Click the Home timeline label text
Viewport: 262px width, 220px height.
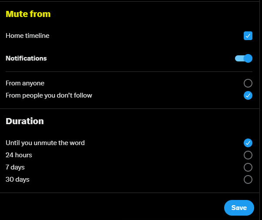coord(27,36)
